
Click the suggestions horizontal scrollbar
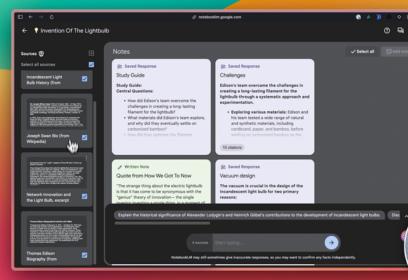[163, 223]
